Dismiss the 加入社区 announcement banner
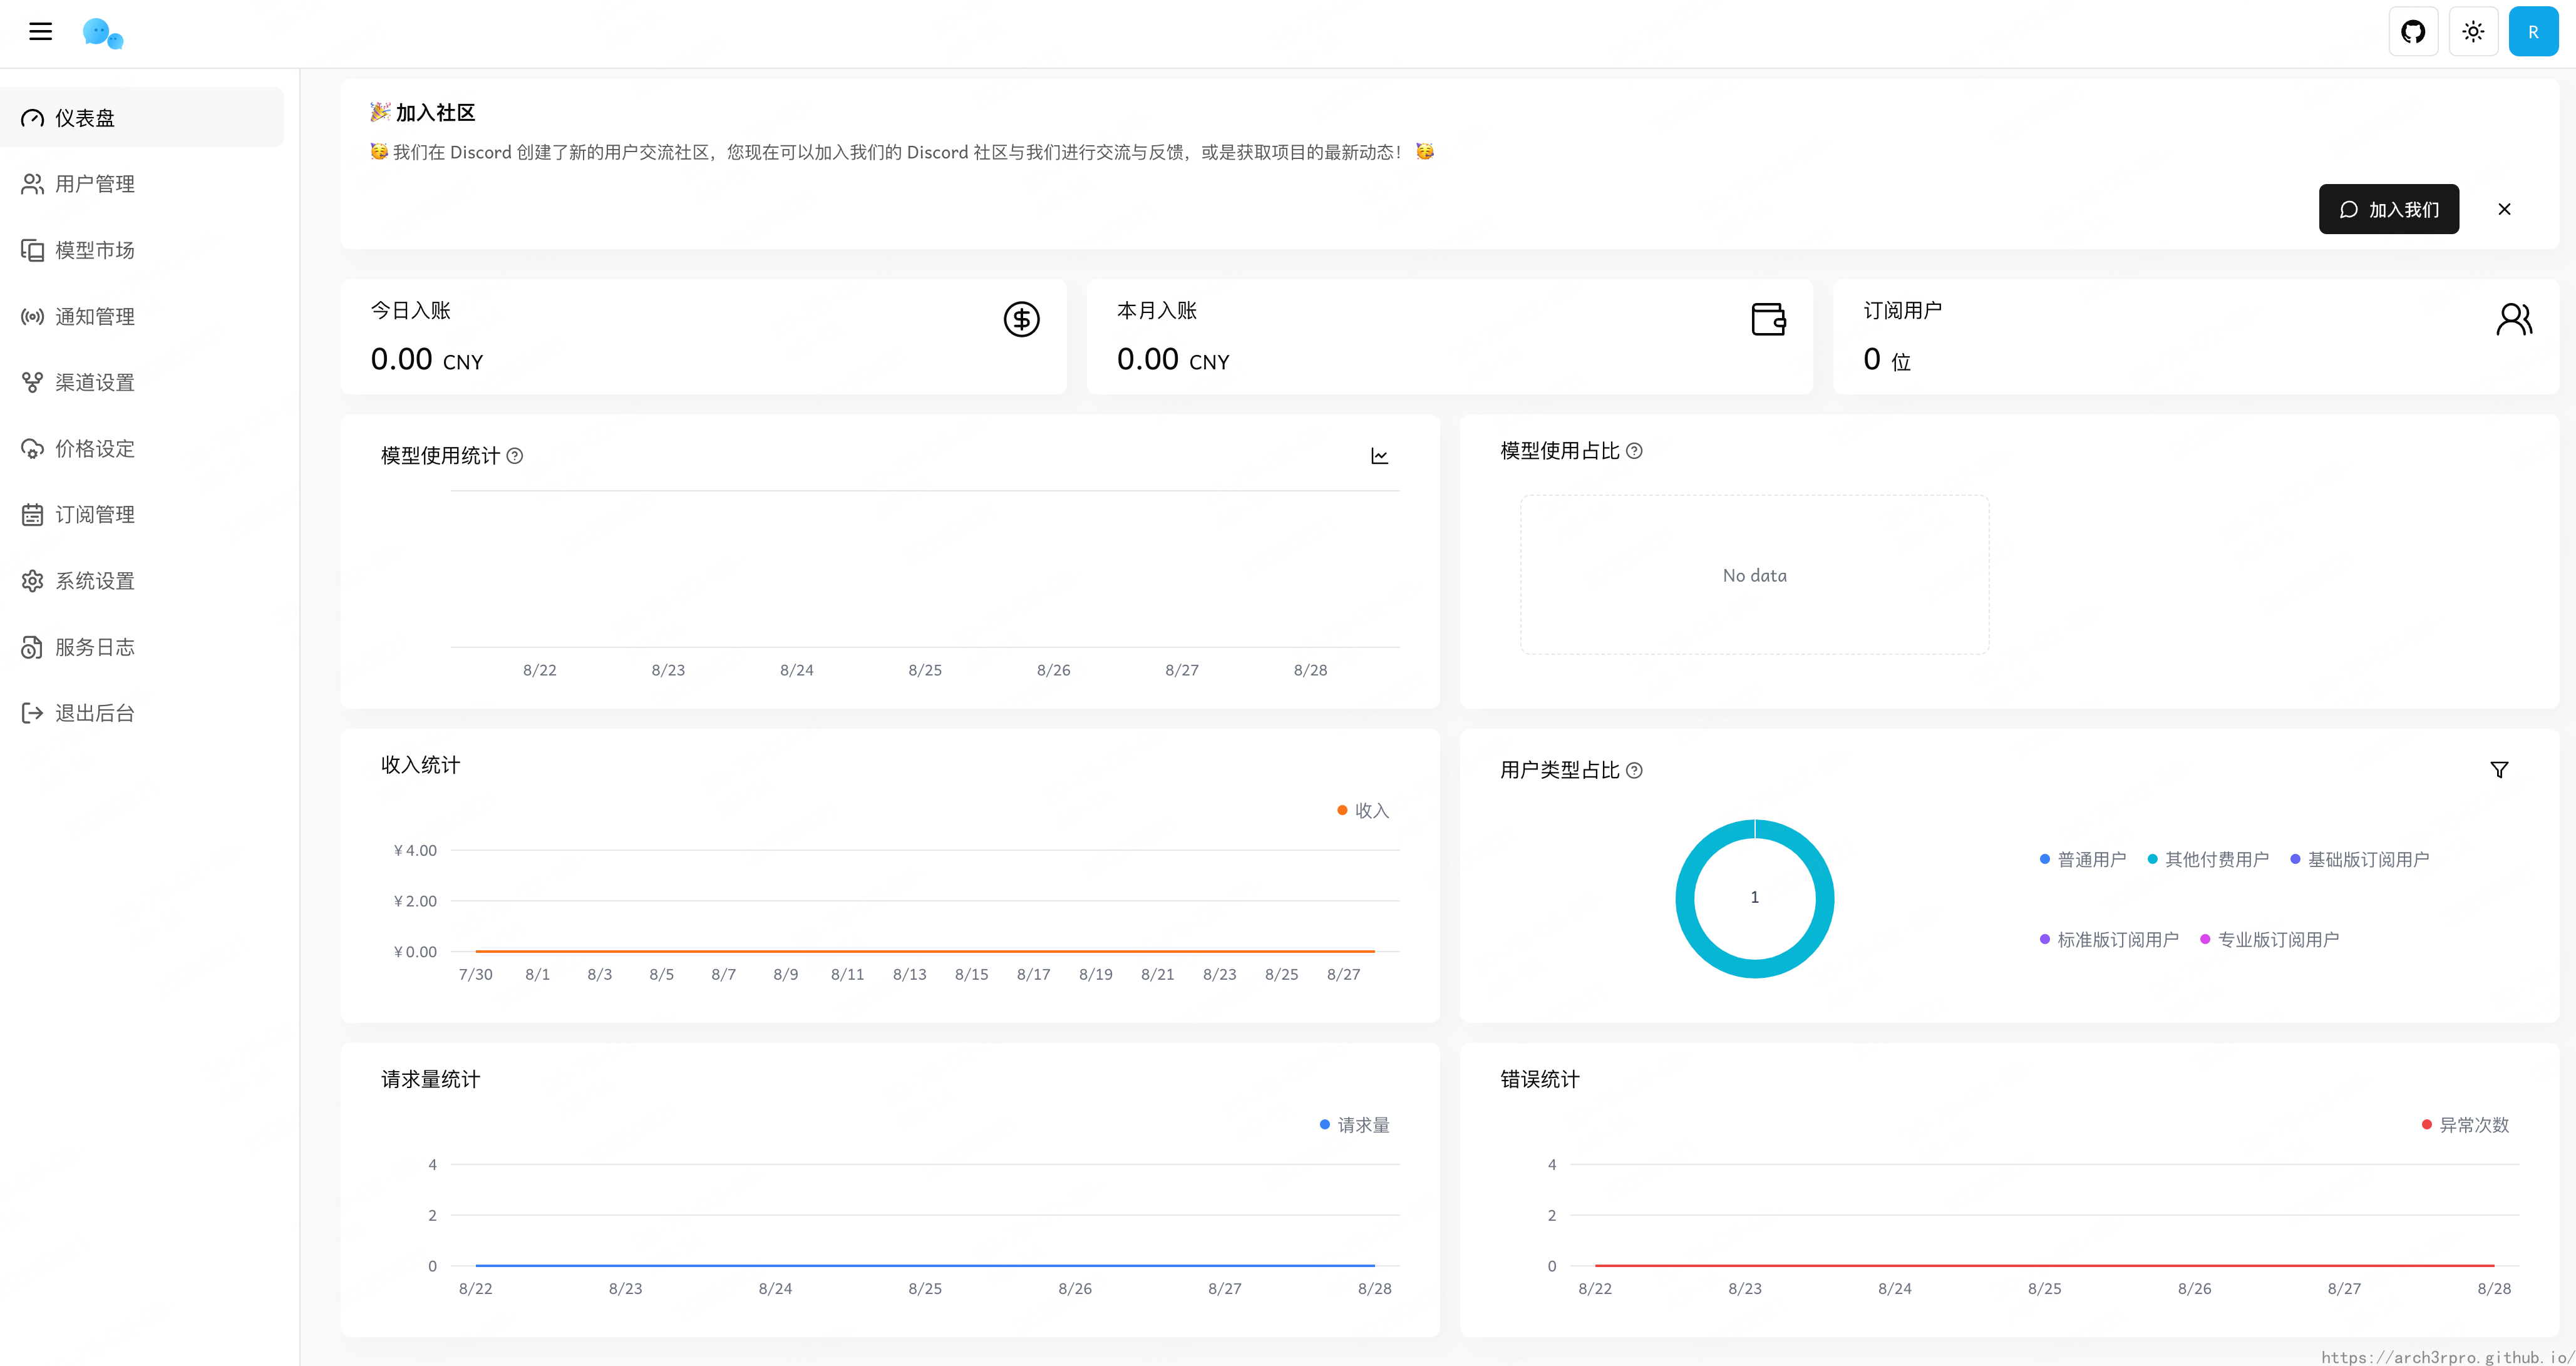 coord(2504,209)
